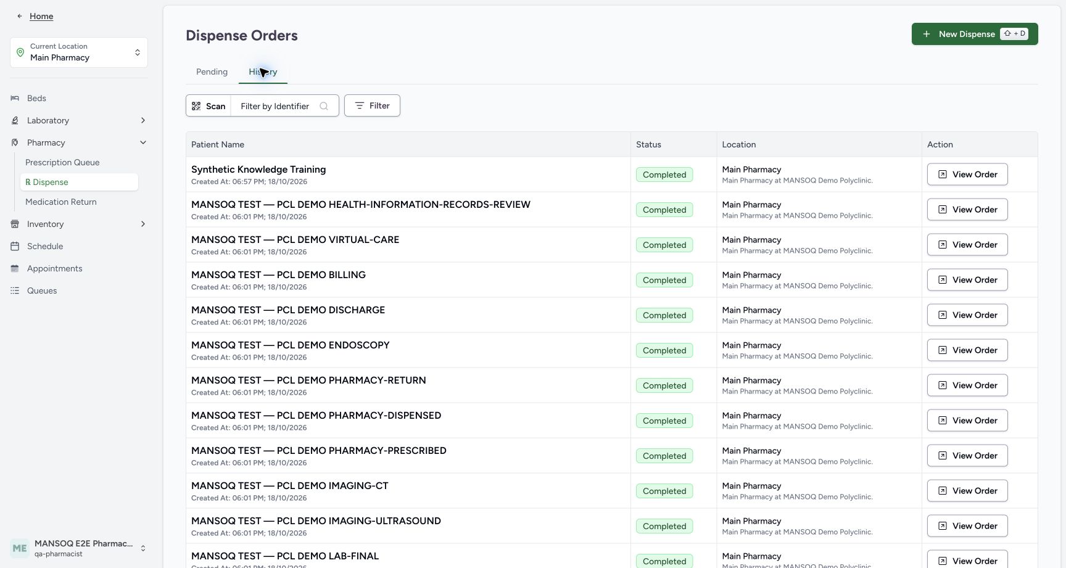Click the Laboratory flask icon

pos(15,120)
